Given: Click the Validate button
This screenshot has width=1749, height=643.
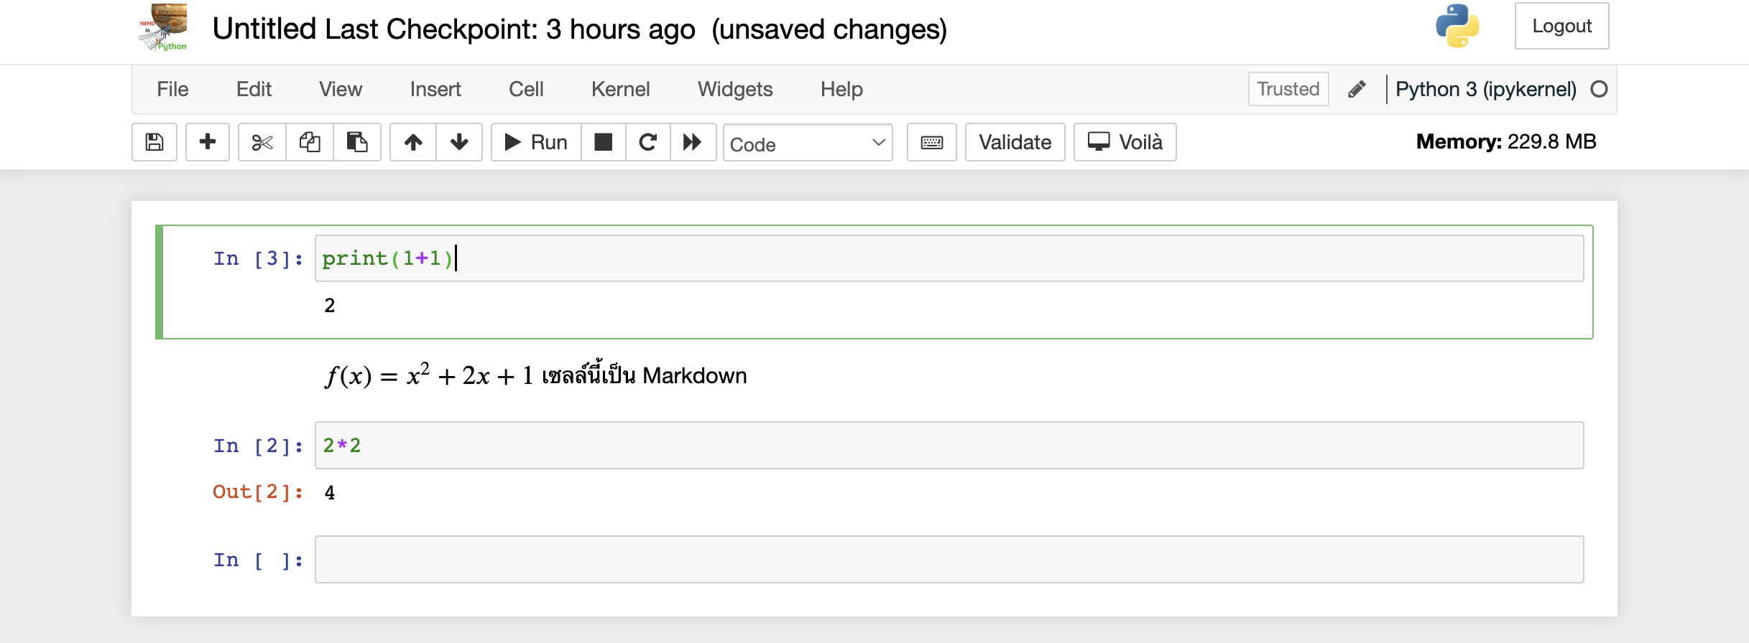Looking at the screenshot, I should point(1015,142).
